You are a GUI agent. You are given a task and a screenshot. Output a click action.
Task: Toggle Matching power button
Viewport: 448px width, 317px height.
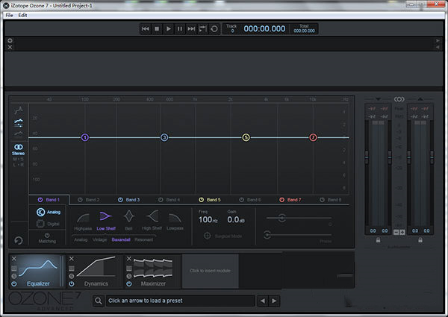[x=47, y=235]
